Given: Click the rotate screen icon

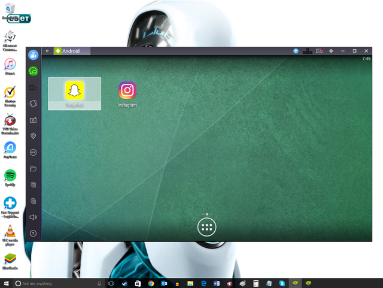Looking at the screenshot, I should tap(34, 104).
